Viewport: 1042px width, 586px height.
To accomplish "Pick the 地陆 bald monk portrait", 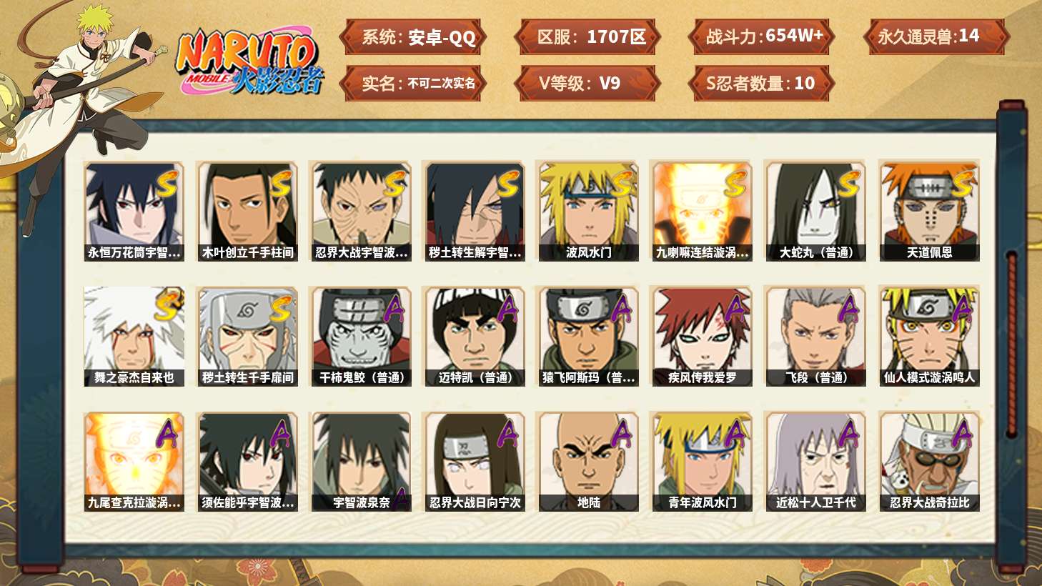I will click(x=588, y=462).
